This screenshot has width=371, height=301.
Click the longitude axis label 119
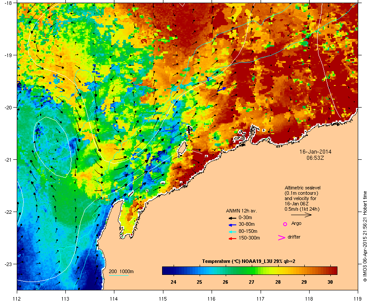point(358,298)
